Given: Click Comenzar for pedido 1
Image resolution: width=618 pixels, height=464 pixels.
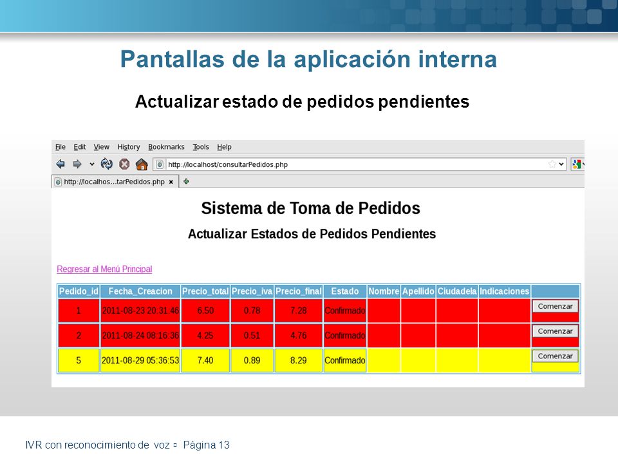Looking at the screenshot, I should pyautogui.click(x=555, y=306).
